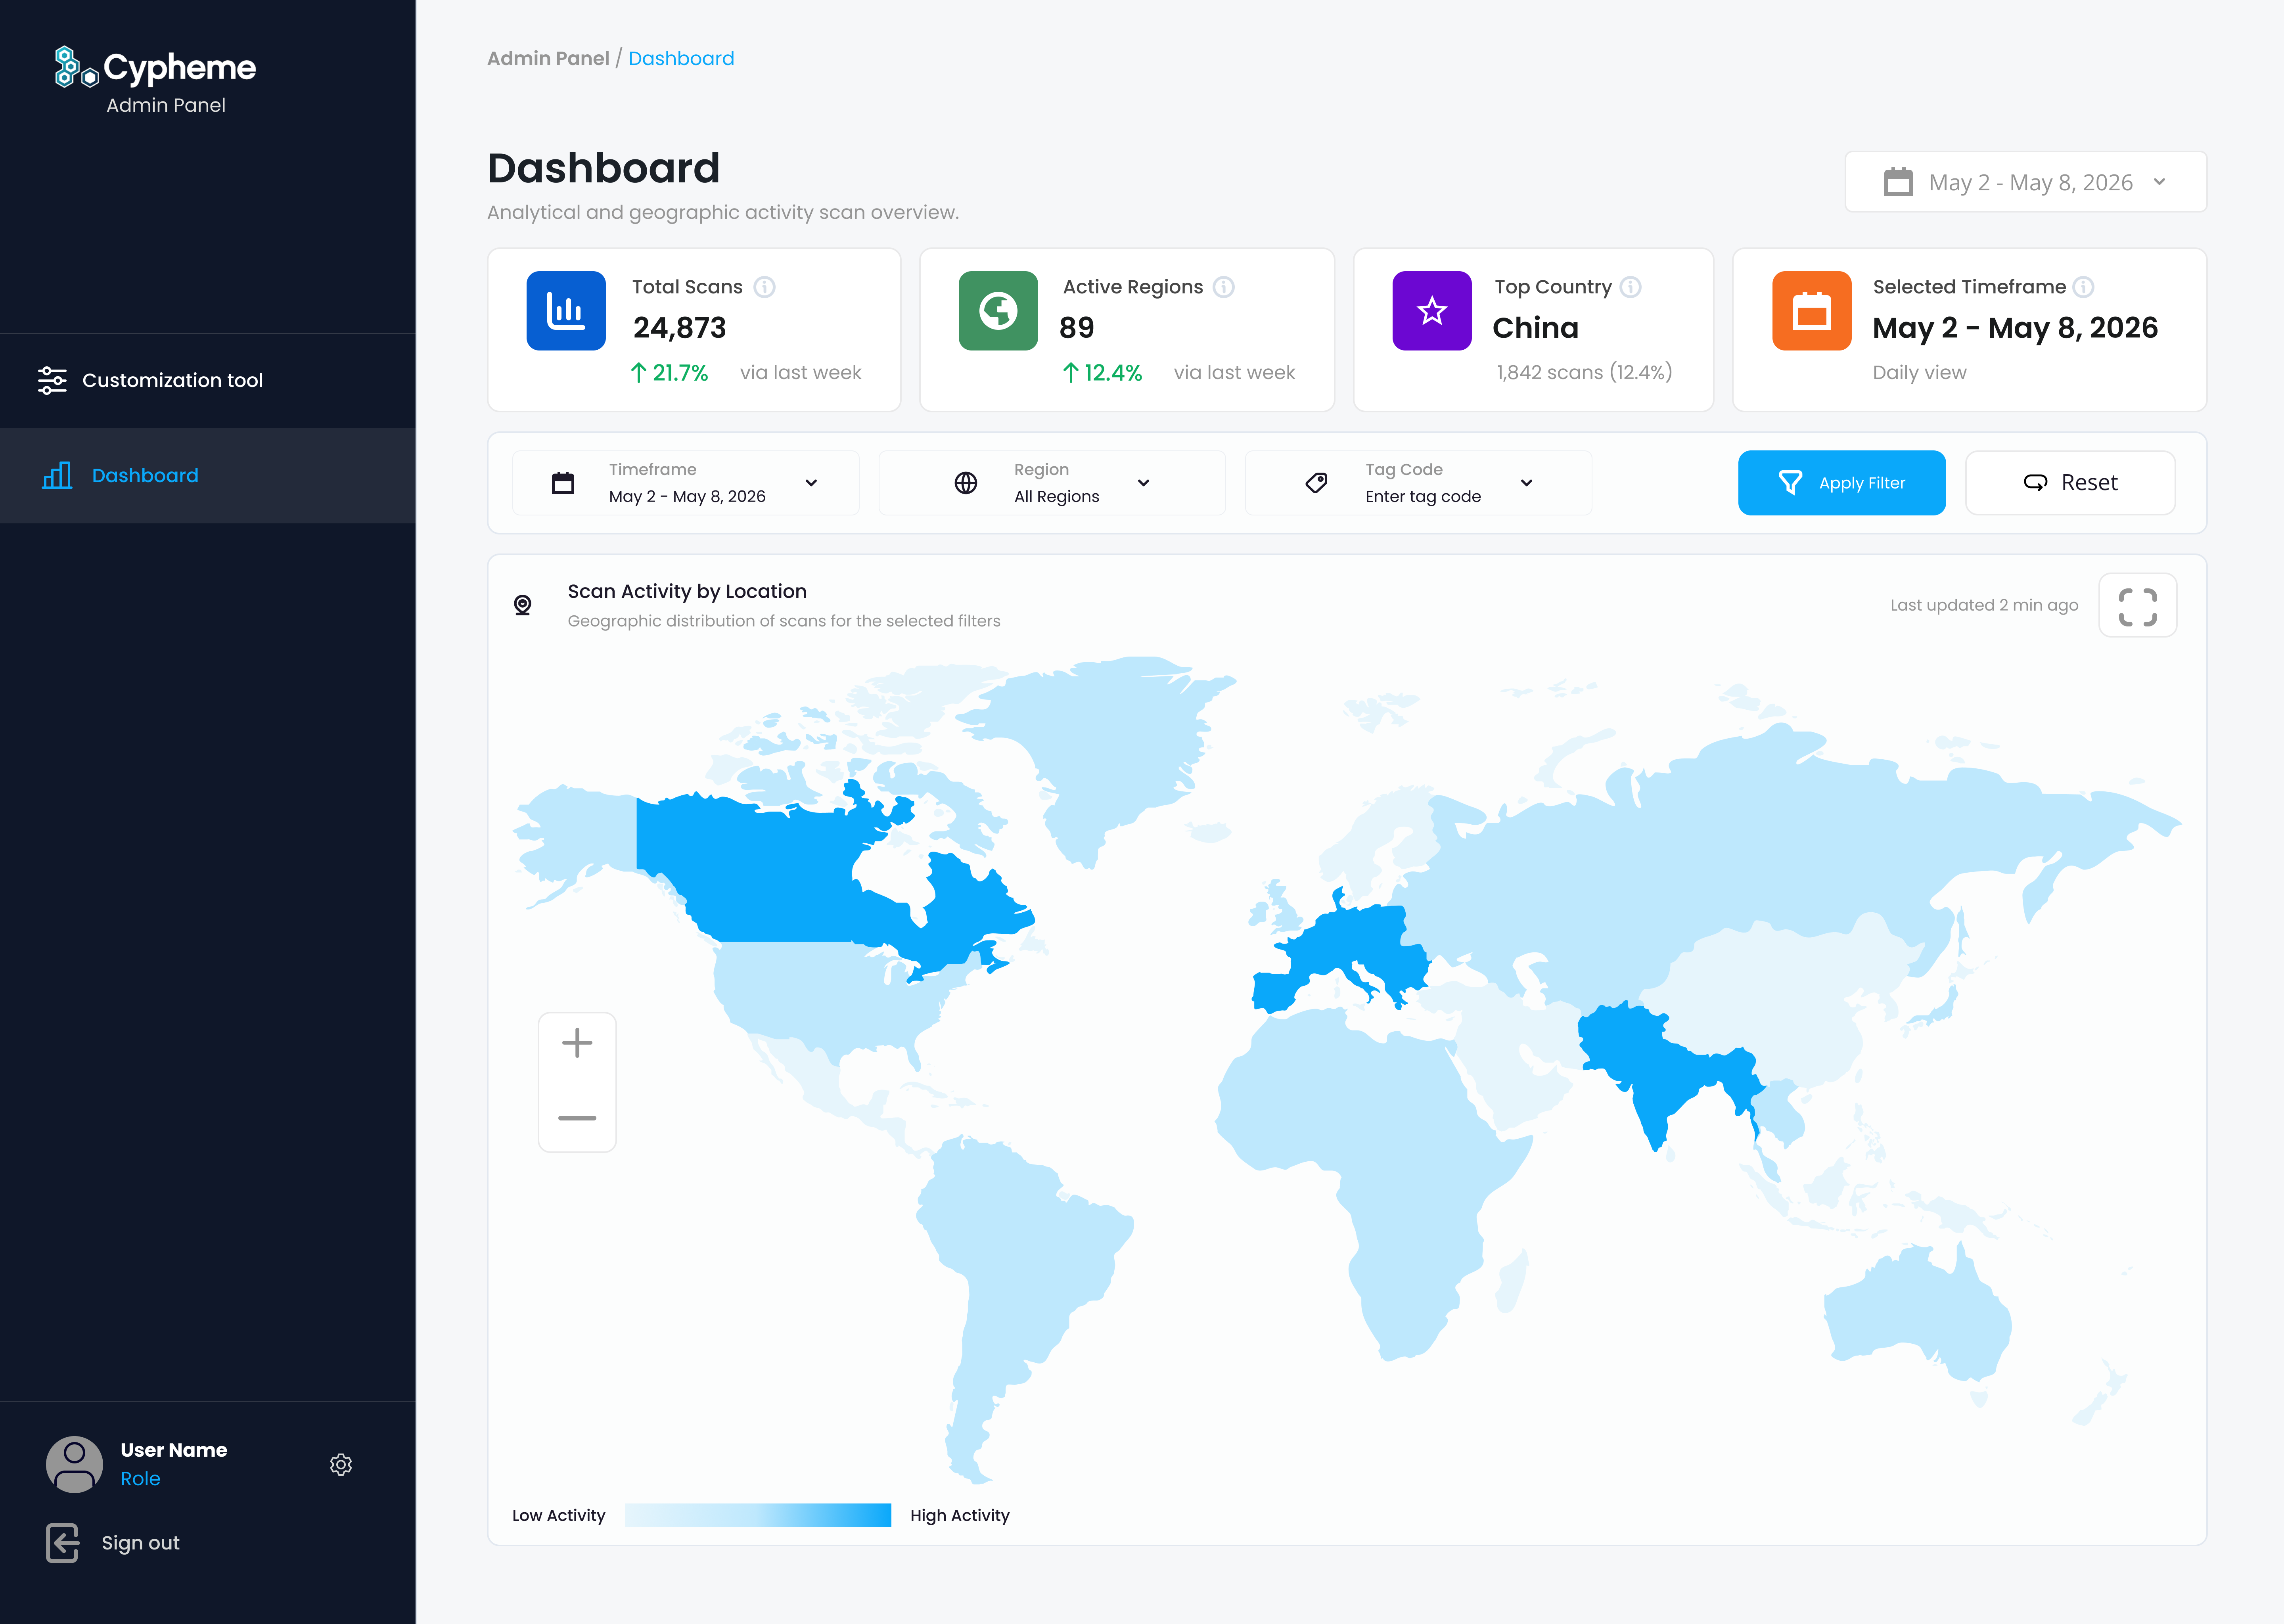Click the Cypheme hexagon logo icon
This screenshot has height=1624, width=2284.
click(76, 67)
